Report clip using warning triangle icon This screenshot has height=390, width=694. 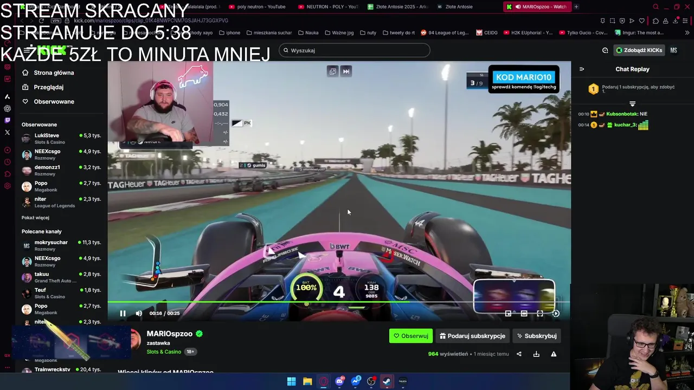tap(554, 354)
